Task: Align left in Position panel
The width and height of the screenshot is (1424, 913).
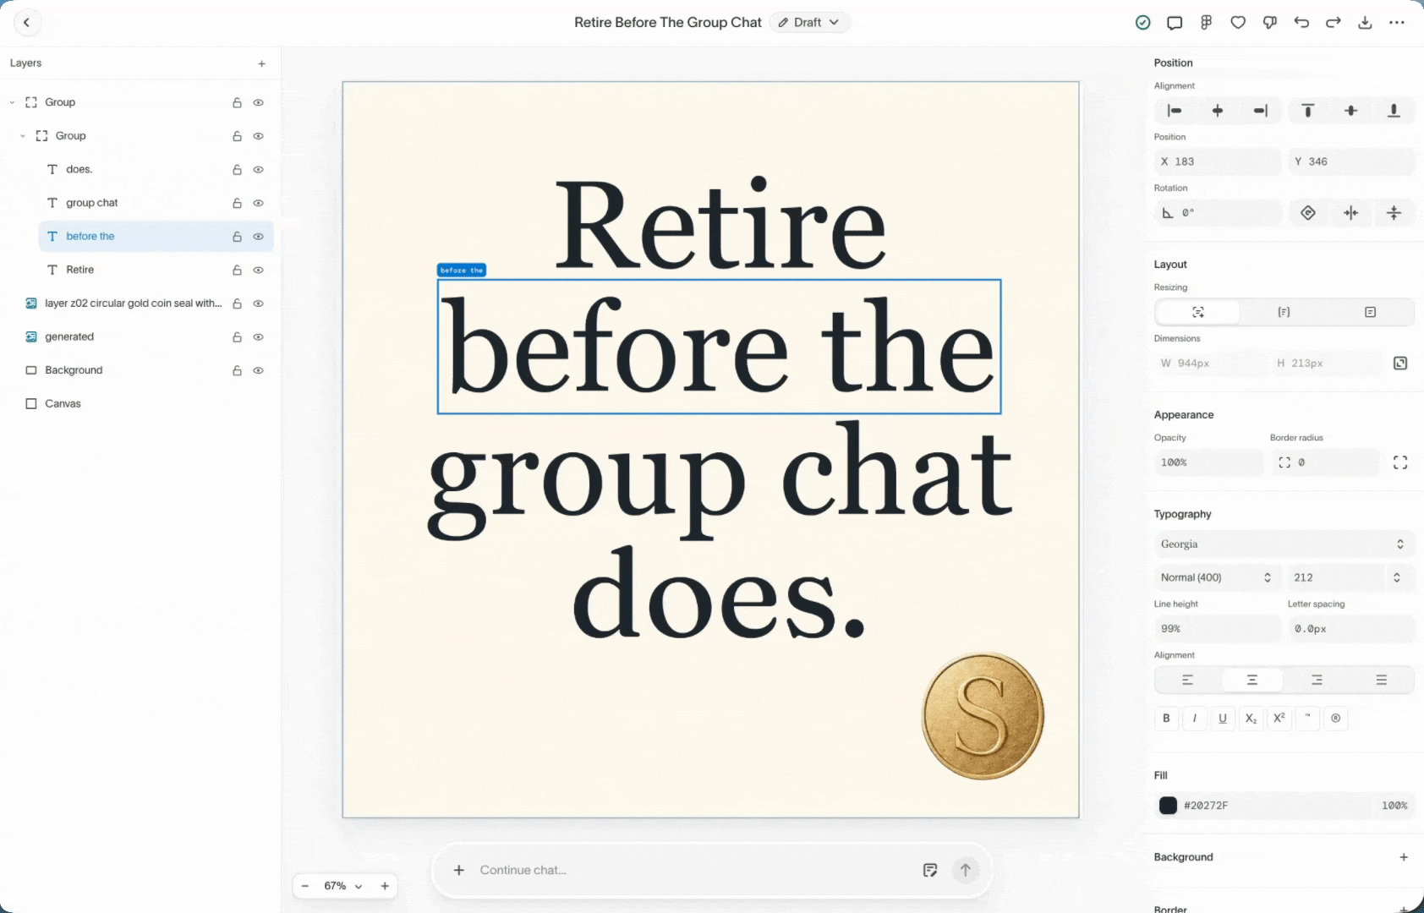Action: pyautogui.click(x=1175, y=111)
